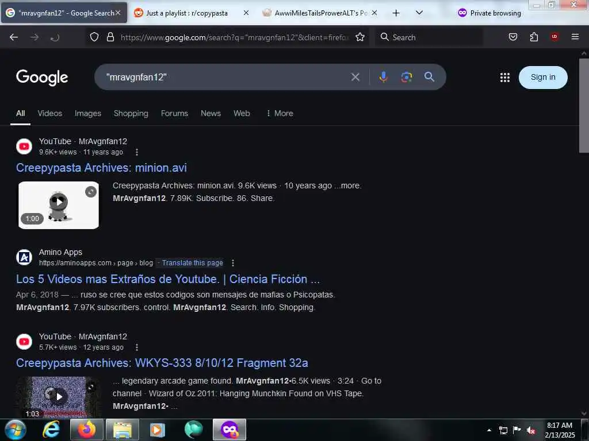The image size is (589, 441).
Task: Open Firefox extensions puzzle icon
Action: [x=534, y=37]
